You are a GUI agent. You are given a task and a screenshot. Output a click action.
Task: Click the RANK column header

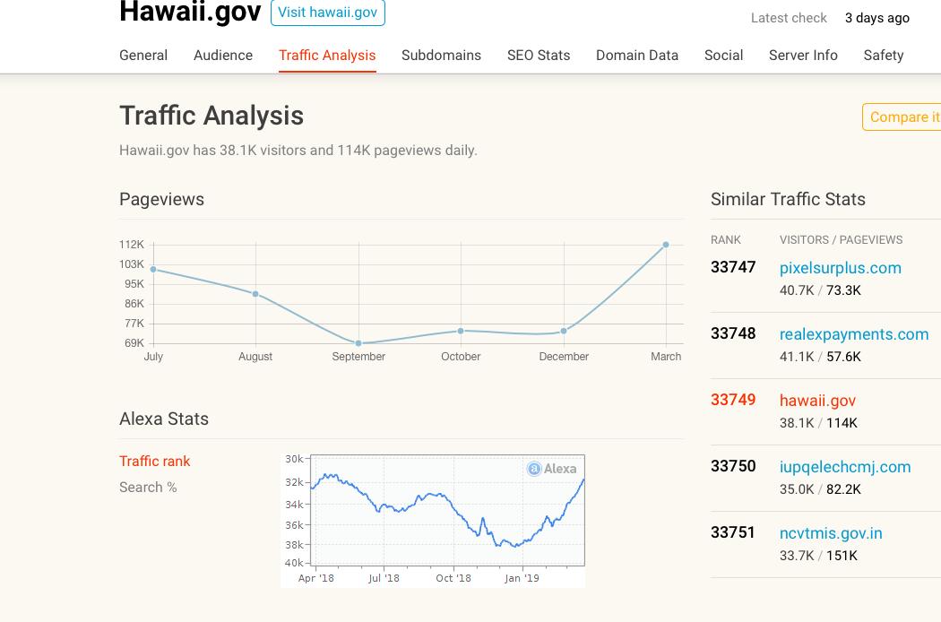(x=726, y=240)
